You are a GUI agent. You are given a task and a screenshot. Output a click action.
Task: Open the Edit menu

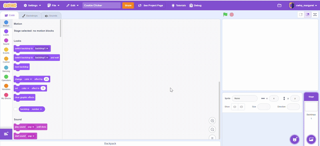coord(72,6)
